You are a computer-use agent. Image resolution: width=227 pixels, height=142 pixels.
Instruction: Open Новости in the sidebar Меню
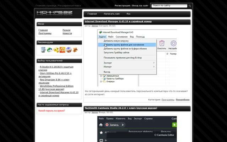67,33
